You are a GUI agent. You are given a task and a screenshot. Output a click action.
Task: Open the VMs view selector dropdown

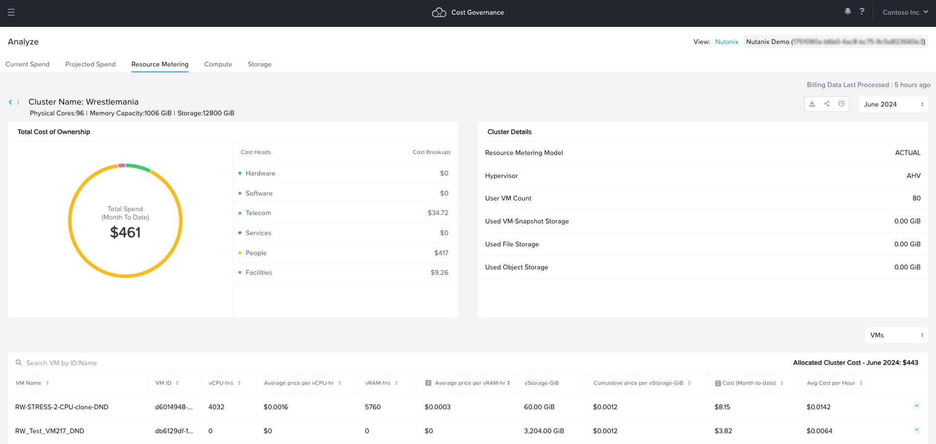(896, 335)
